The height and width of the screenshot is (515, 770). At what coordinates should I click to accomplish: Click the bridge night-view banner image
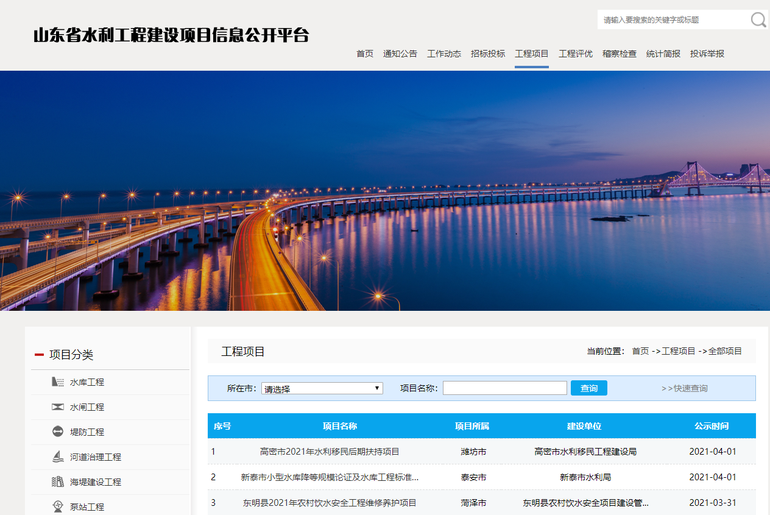click(x=385, y=191)
